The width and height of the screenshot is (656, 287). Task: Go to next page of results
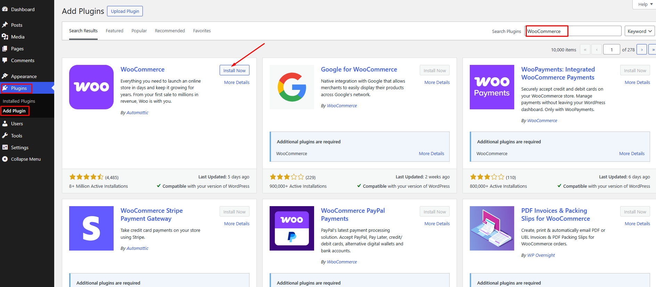(642, 50)
